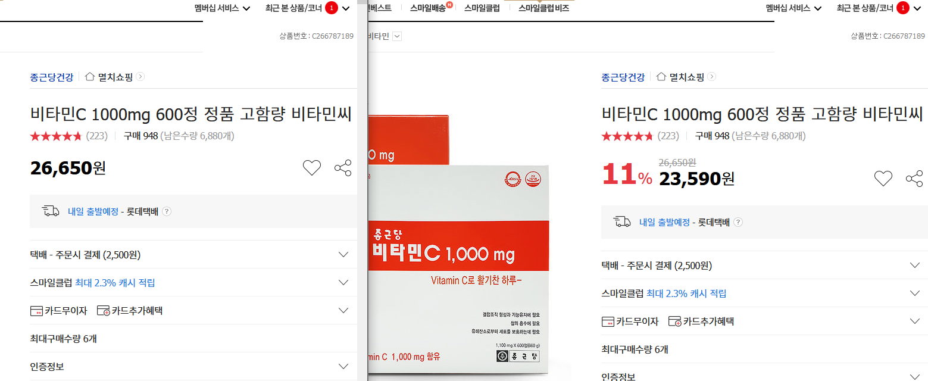Click the 카드추가혜택 card icon on discounted page

pyautogui.click(x=674, y=321)
